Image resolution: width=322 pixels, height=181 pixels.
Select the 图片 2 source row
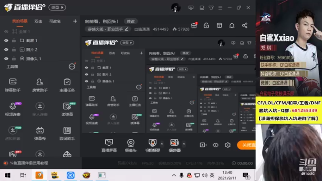click(x=40, y=49)
